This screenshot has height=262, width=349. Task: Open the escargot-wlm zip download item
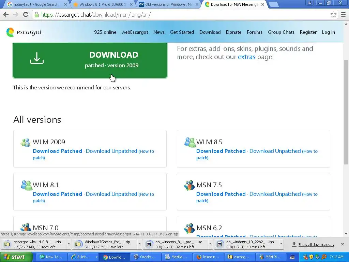coord(34,244)
